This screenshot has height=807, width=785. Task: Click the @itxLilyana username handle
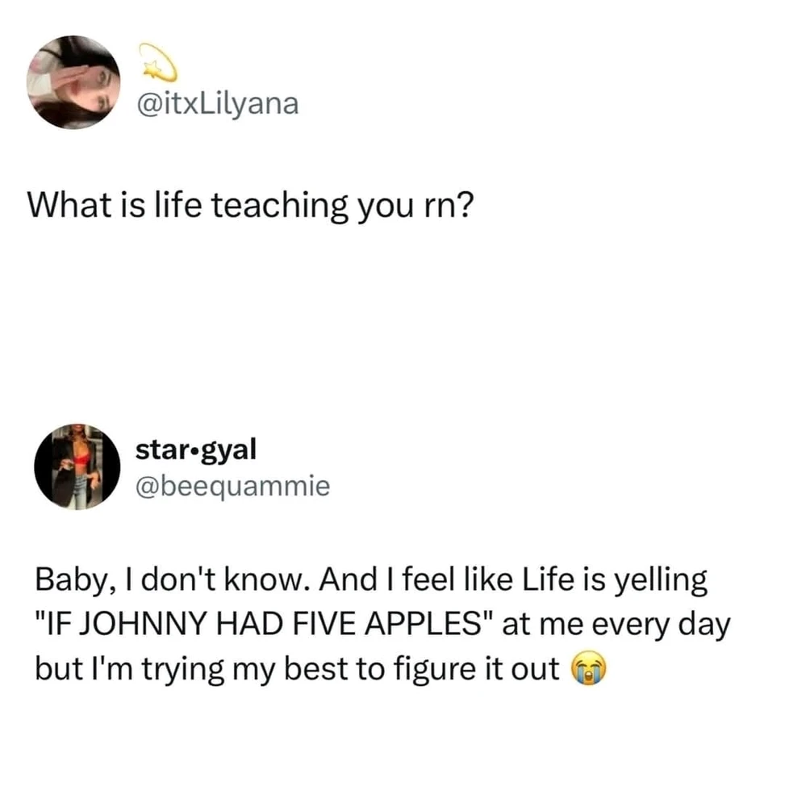tap(218, 104)
